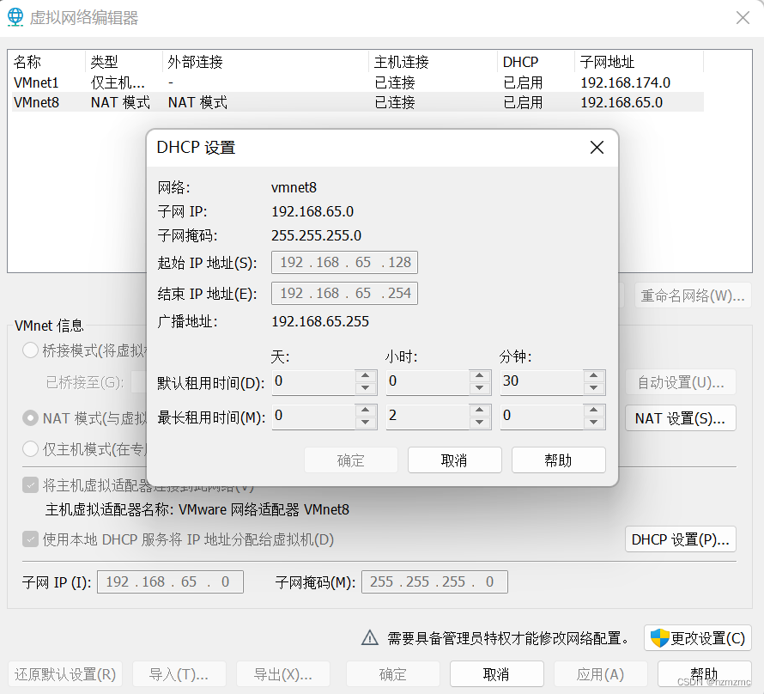Click the down arrow to decrease lease 小时 value

480,387
